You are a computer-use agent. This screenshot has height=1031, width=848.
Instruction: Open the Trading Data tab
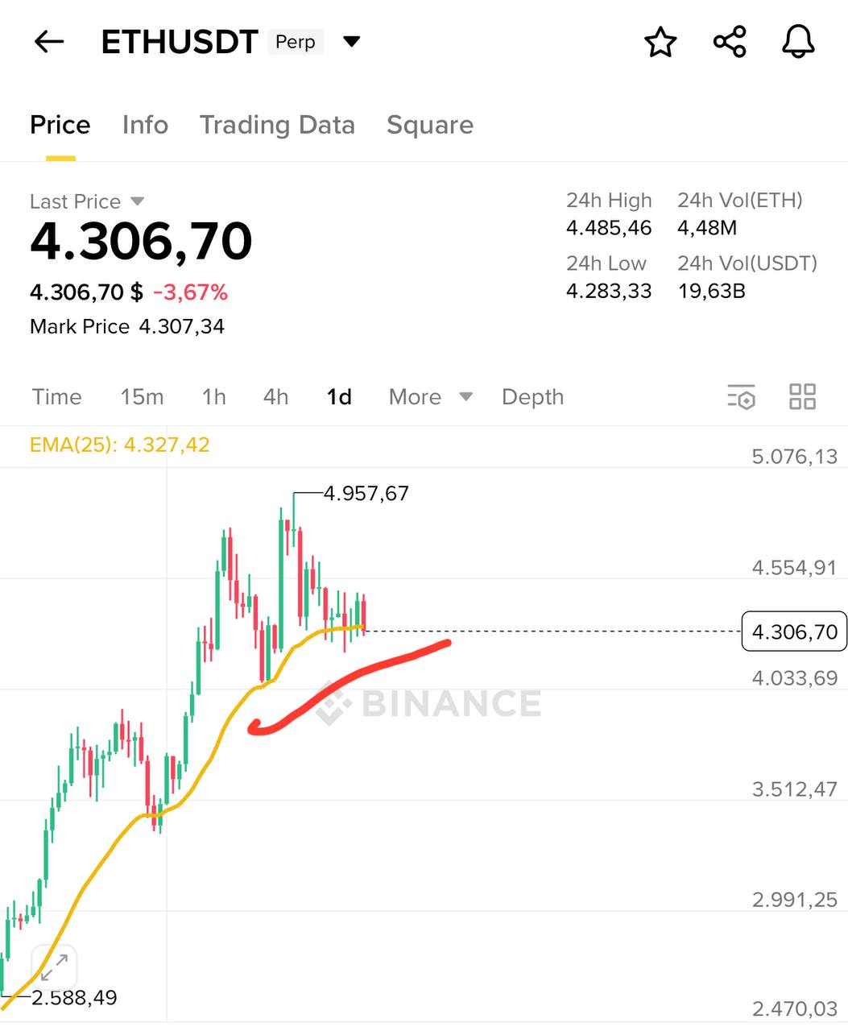pyautogui.click(x=277, y=125)
